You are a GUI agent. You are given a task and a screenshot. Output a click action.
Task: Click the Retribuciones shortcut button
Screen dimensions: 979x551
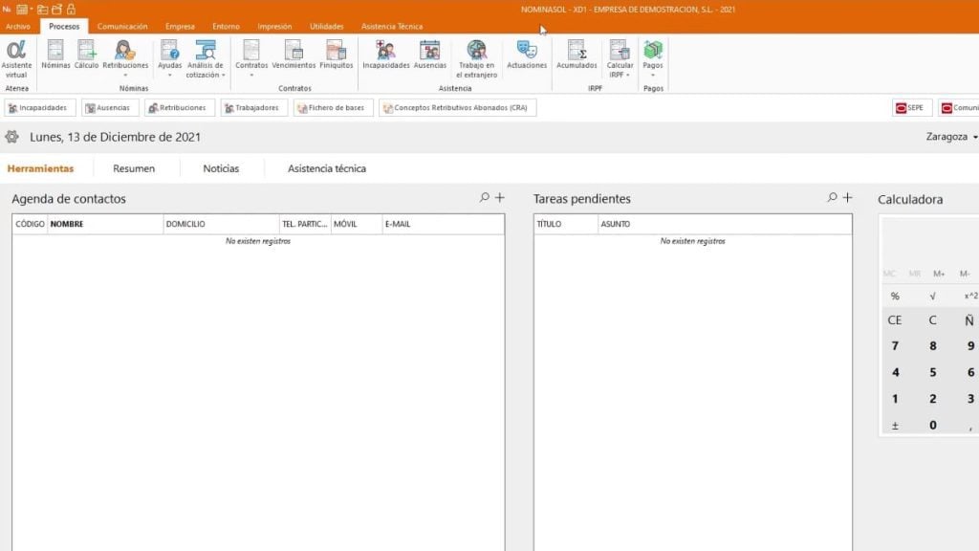[179, 107]
